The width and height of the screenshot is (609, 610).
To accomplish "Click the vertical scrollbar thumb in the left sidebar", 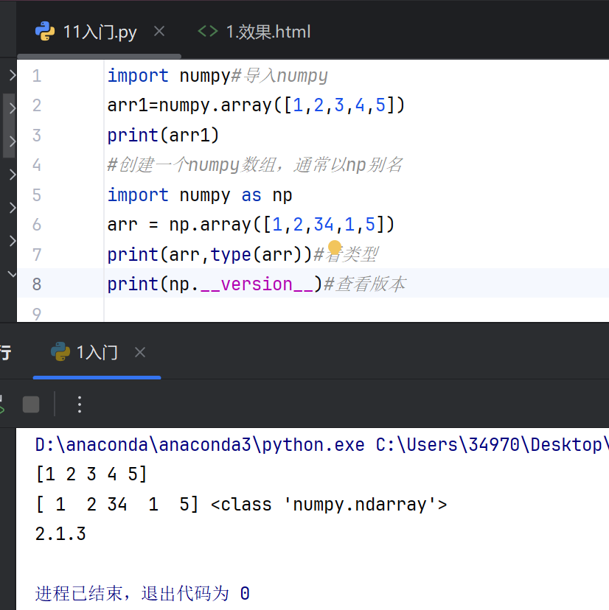I will click(7, 125).
